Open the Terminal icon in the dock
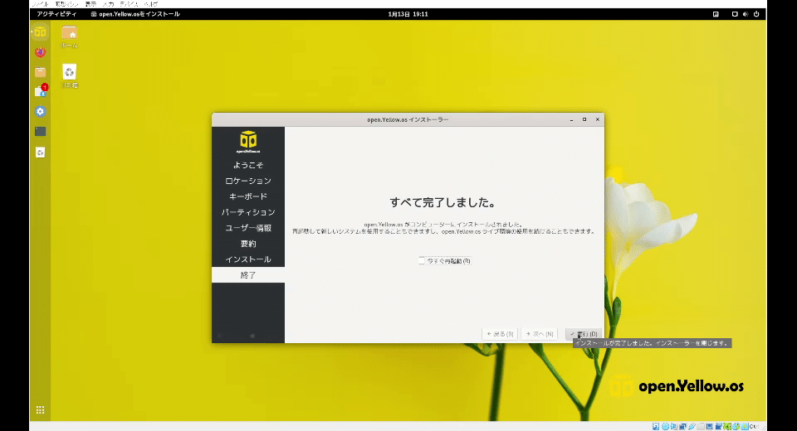This screenshot has height=431, width=797. pos(40,132)
